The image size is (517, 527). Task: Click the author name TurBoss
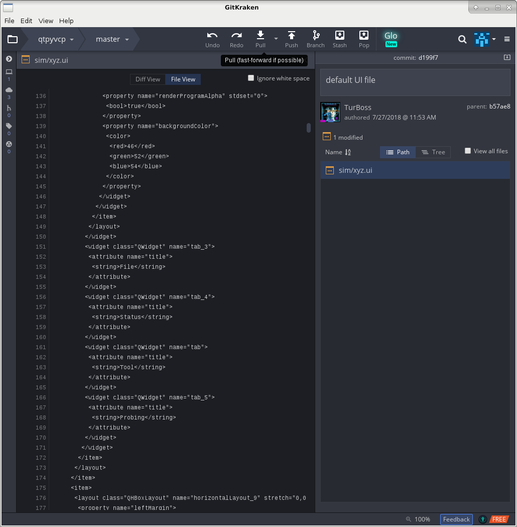[x=357, y=108]
